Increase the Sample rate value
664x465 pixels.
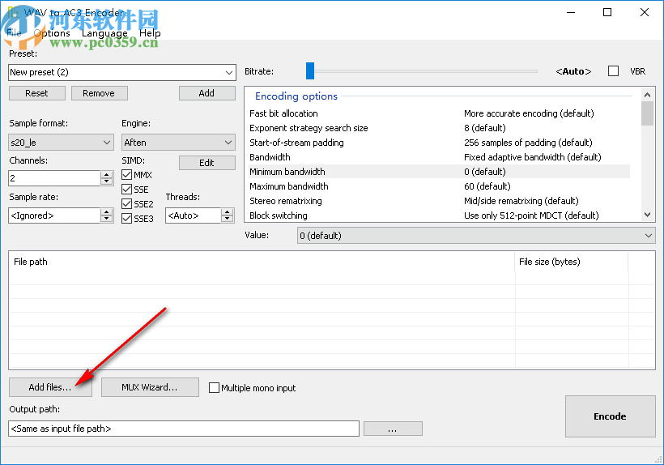(107, 211)
